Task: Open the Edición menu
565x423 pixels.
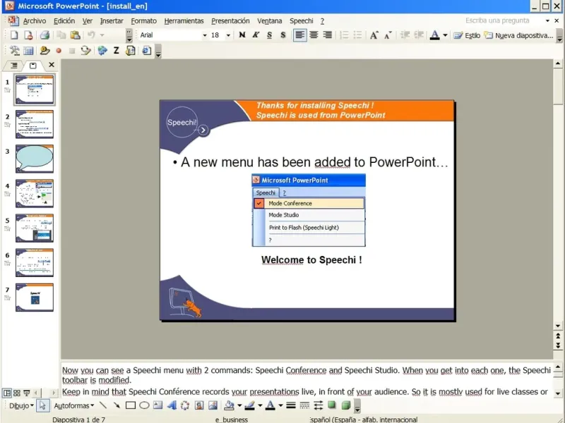Action: coord(64,21)
